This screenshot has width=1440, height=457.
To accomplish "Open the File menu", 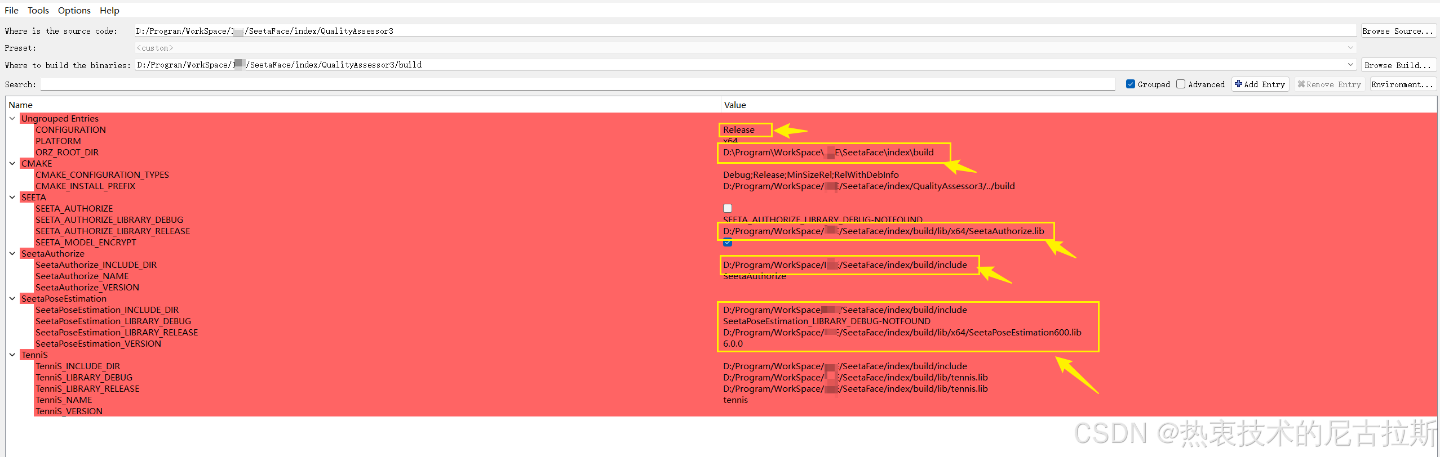I will pyautogui.click(x=11, y=10).
